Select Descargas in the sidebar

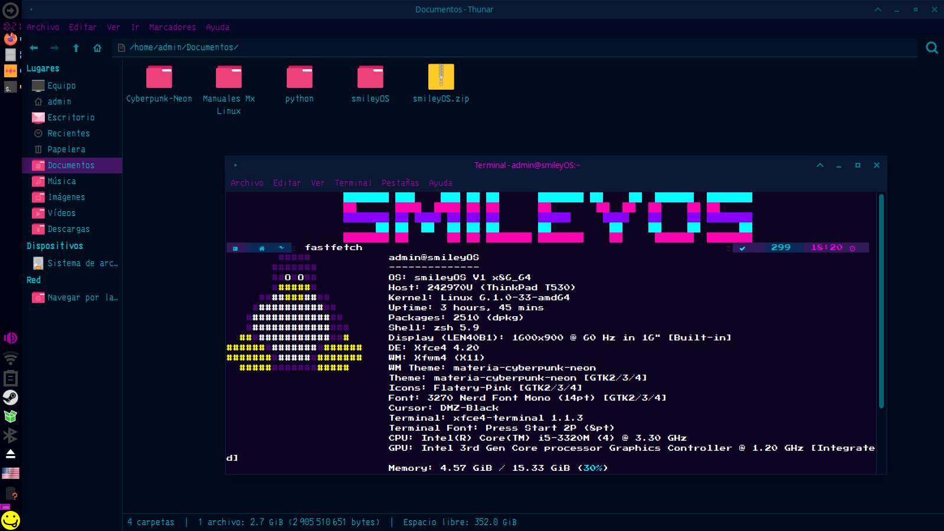[72, 229]
